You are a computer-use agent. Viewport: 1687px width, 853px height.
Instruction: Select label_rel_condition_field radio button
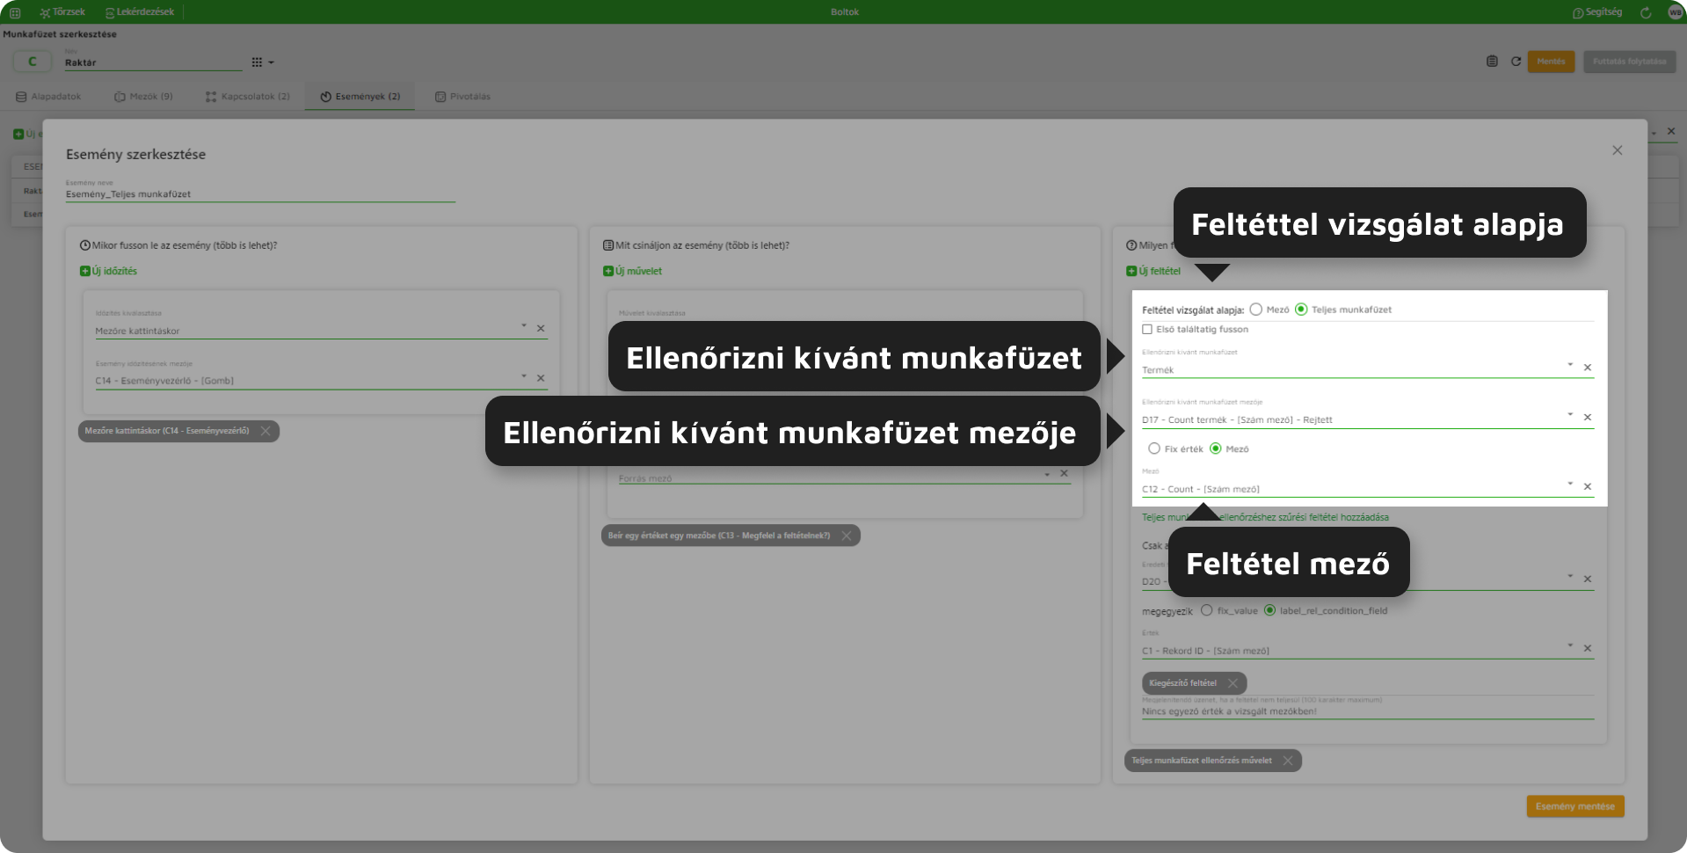coord(1269,610)
